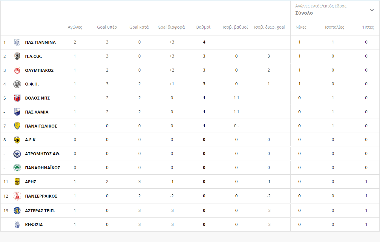Expand the home/away matches dropdown chevron
The width and height of the screenshot is (380, 242).
coord(372,10)
